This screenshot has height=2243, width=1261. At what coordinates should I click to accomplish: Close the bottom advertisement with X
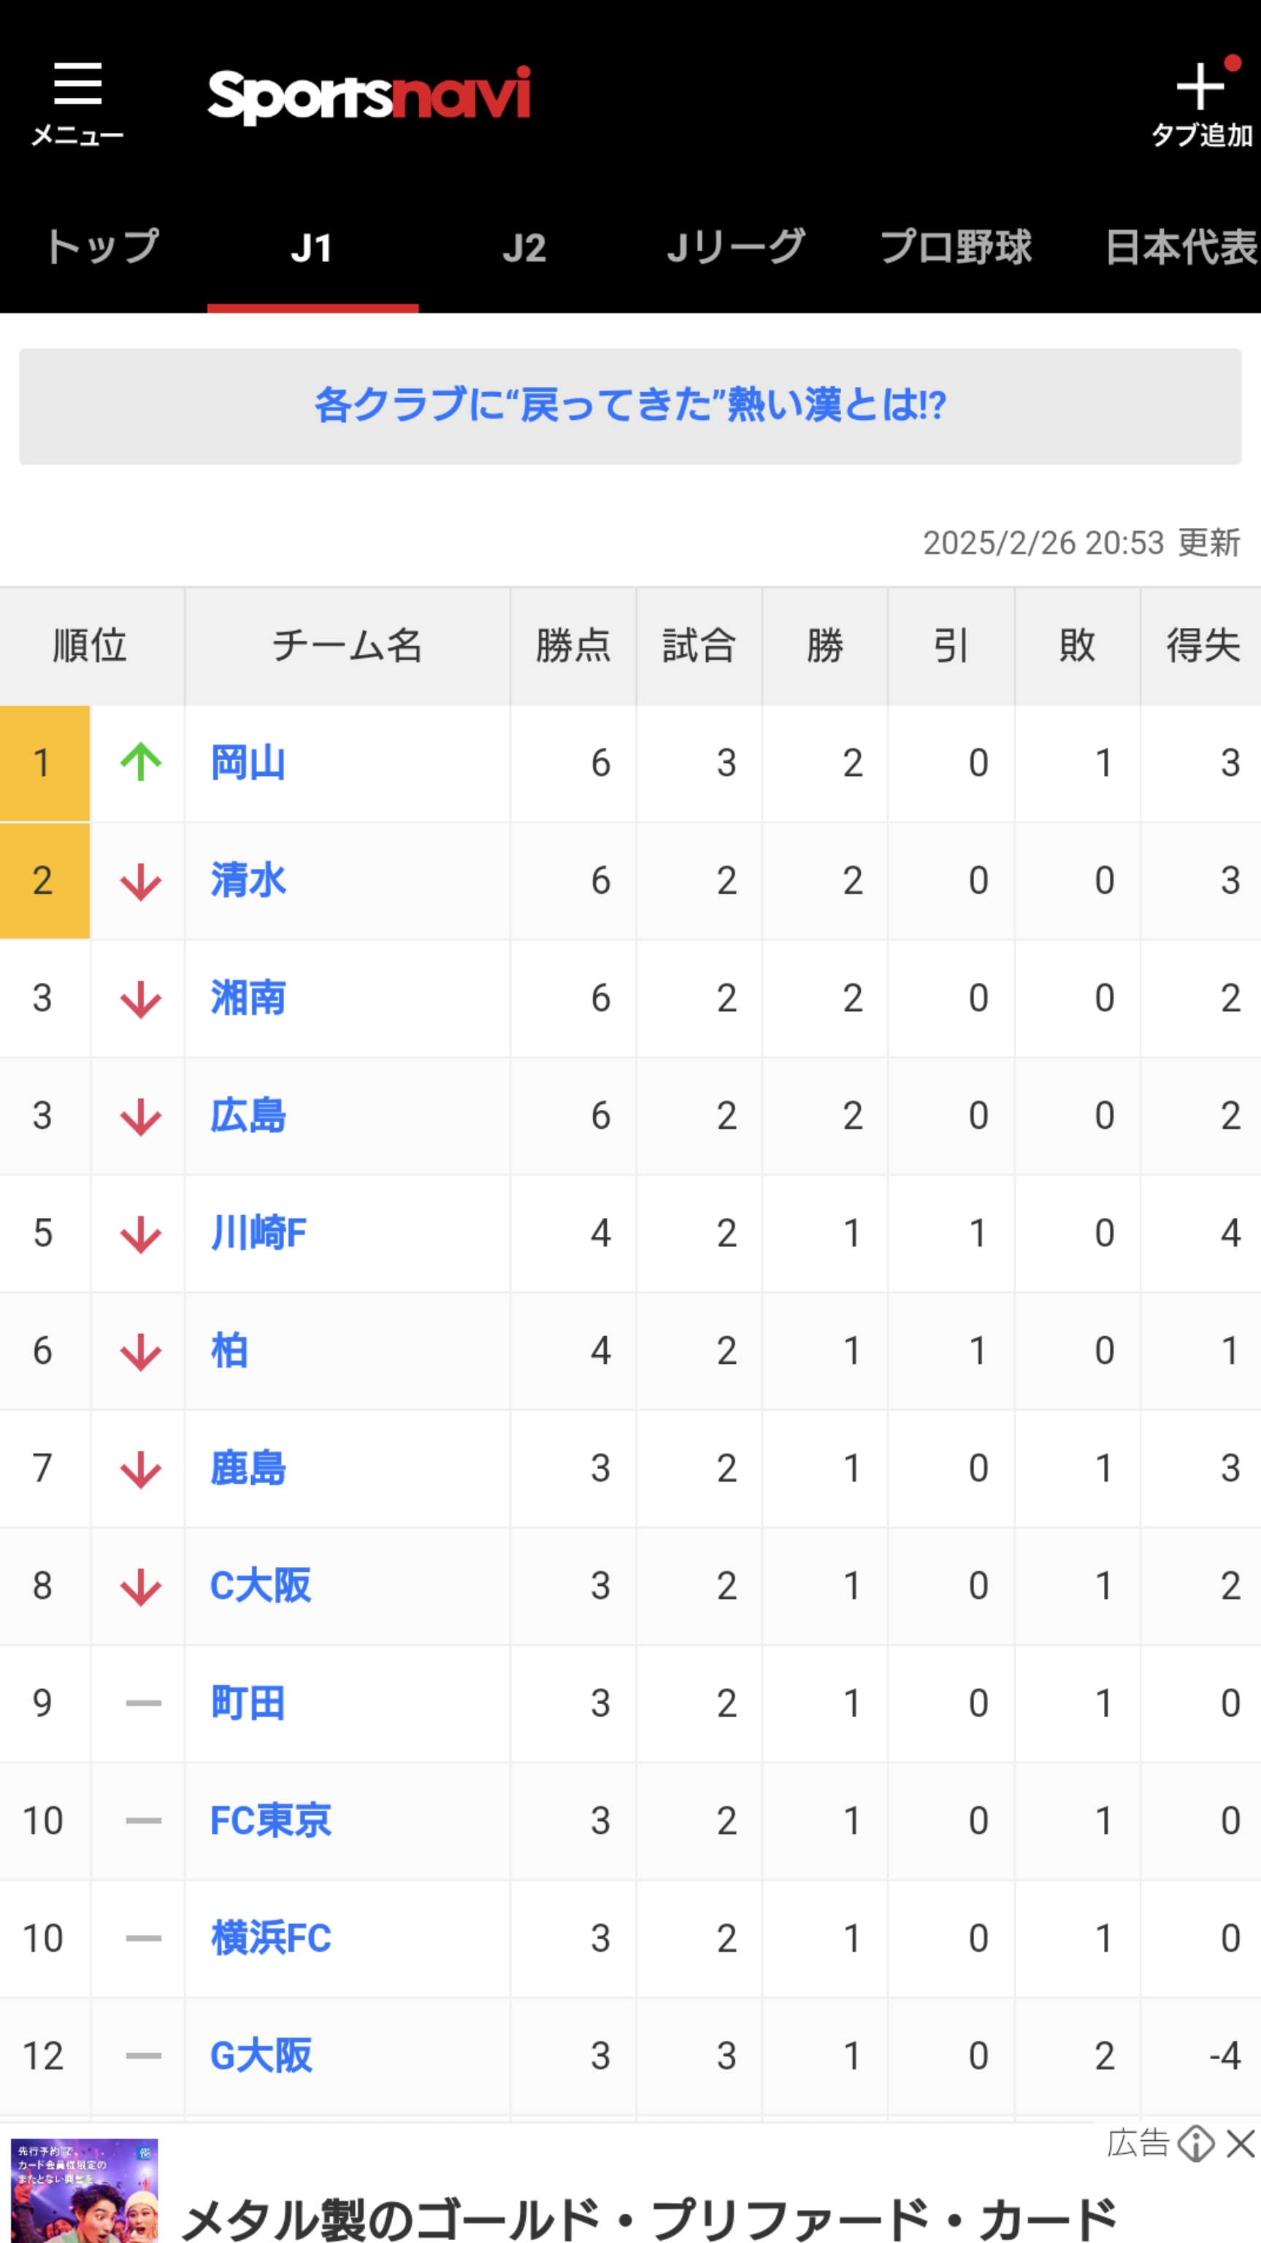coord(1240,2144)
